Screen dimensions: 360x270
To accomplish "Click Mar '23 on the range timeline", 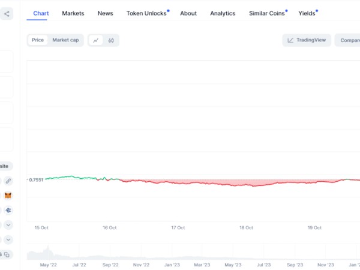I will [x=202, y=265].
